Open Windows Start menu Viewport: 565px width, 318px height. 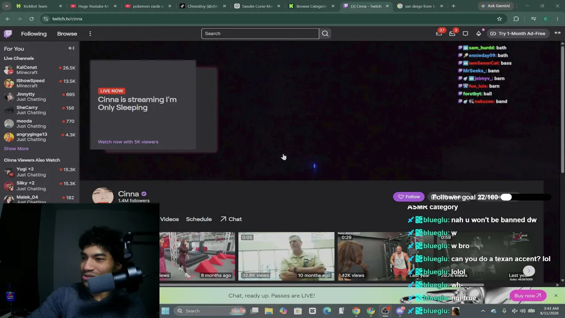click(166, 311)
